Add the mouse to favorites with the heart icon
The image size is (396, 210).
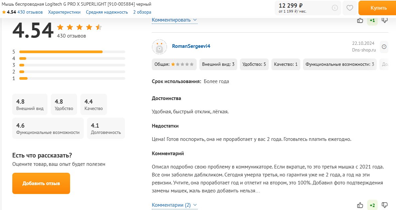click(349, 8)
